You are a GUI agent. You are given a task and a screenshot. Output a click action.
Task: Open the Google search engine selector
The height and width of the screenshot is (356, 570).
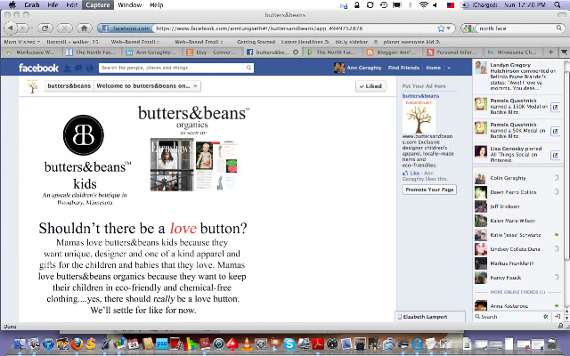coord(468,28)
